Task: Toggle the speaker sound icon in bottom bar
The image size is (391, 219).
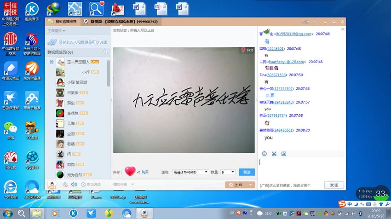Action: coord(74,184)
